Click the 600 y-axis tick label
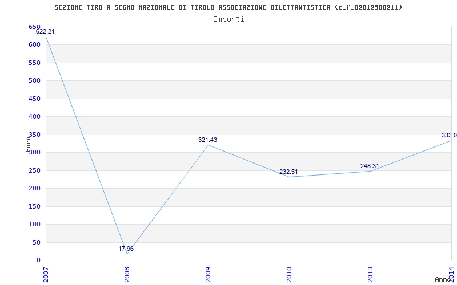457x285 pixels. (x=34, y=45)
